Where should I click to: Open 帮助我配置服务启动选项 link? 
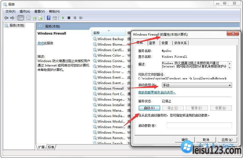pyautogui.click(x=157, y=92)
